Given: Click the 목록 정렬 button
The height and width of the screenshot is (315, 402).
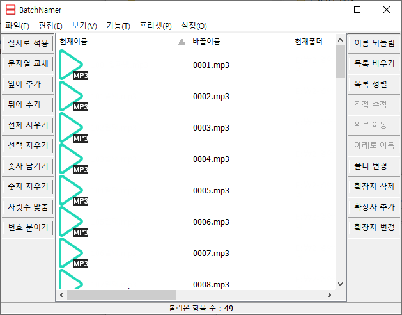Looking at the screenshot, I should pos(374,84).
